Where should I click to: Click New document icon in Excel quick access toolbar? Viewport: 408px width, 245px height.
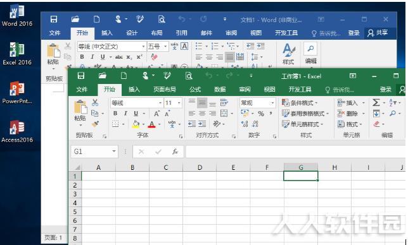click(124, 76)
